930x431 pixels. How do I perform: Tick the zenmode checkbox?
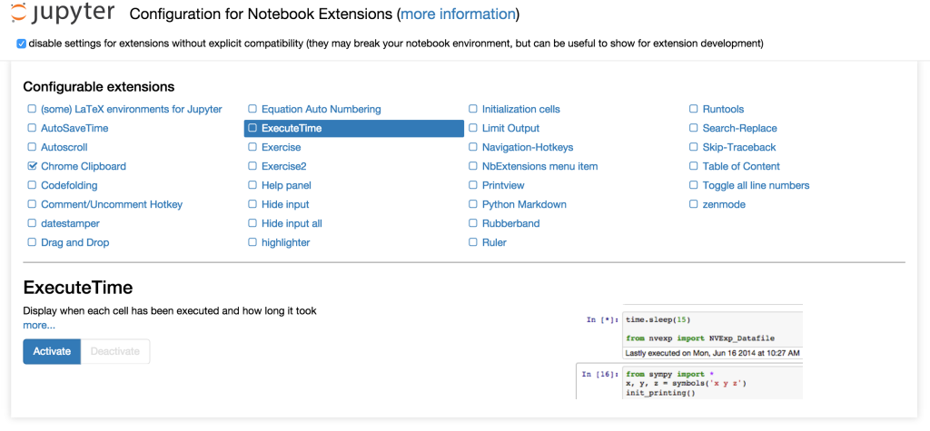coord(693,204)
